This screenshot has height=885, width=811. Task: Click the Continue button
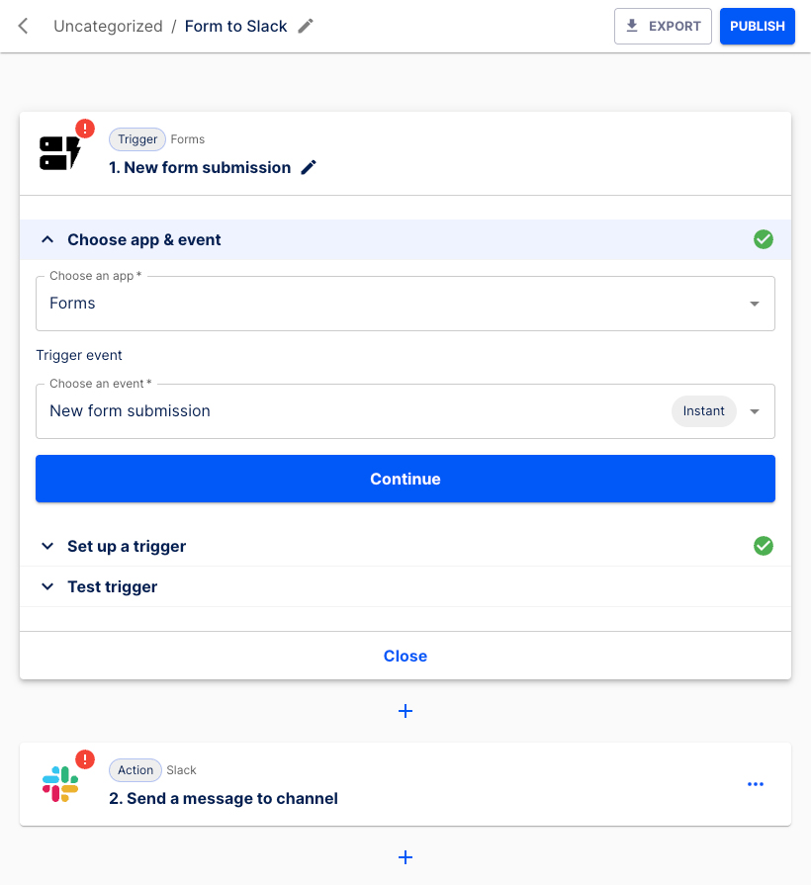pyautogui.click(x=405, y=478)
